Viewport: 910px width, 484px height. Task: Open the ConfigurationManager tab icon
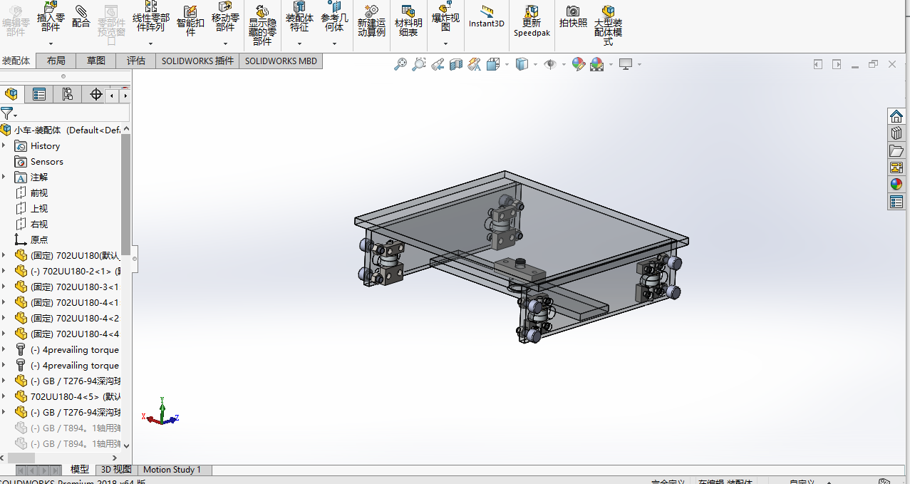68,94
